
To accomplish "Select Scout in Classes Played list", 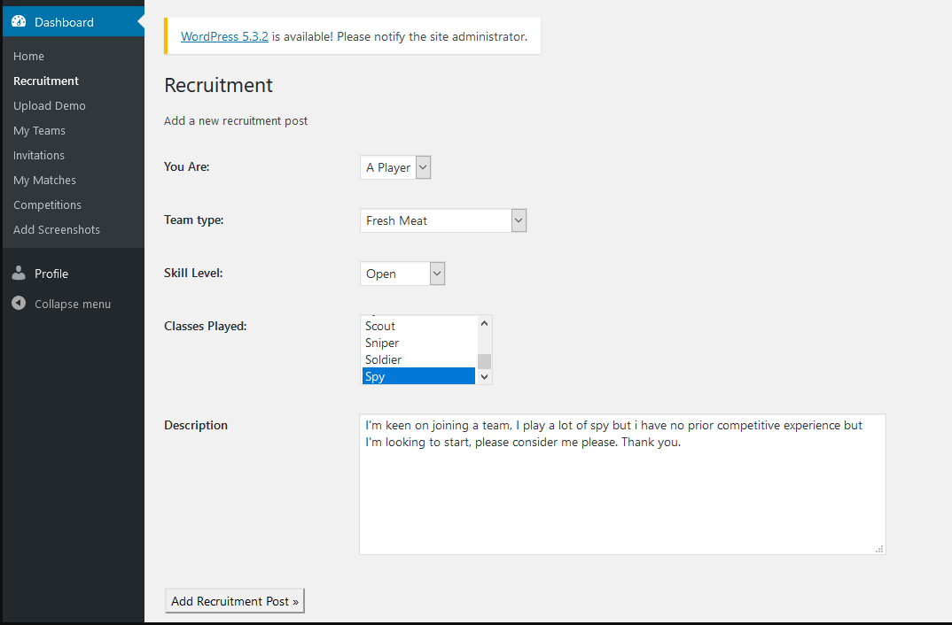I will click(380, 326).
